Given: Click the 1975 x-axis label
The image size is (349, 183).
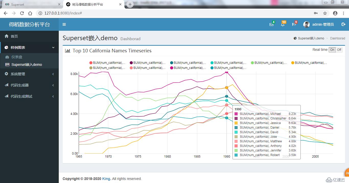Looking at the screenshot, I should [138, 157].
